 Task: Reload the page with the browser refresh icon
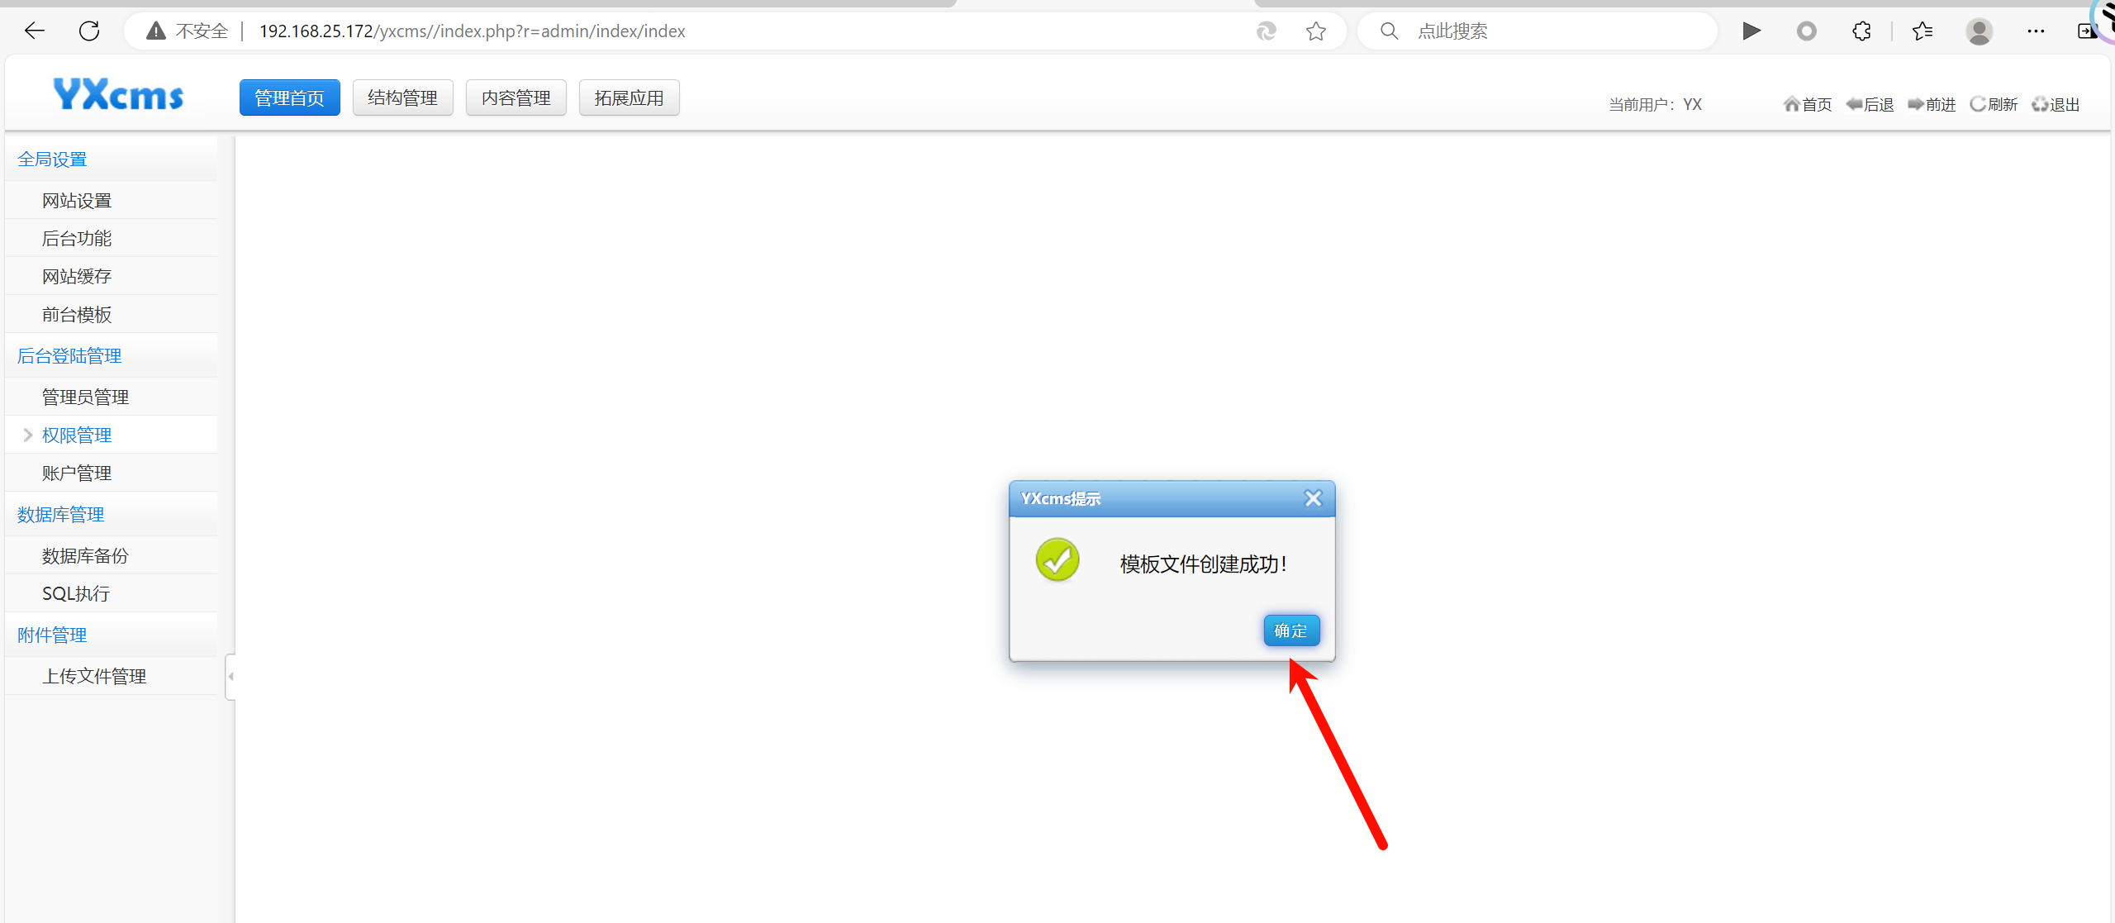[89, 31]
